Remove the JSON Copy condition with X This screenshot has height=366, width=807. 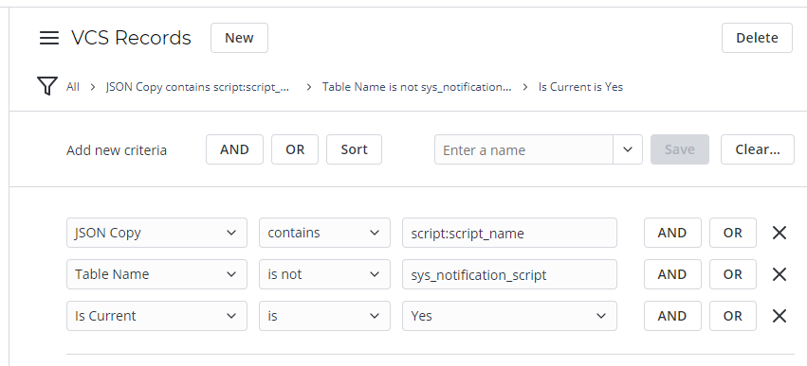[x=779, y=233]
